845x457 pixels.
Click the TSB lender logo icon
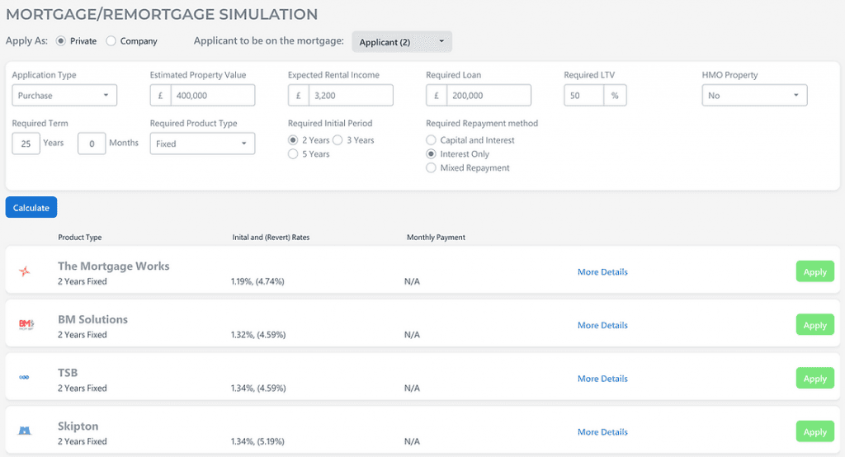[24, 377]
